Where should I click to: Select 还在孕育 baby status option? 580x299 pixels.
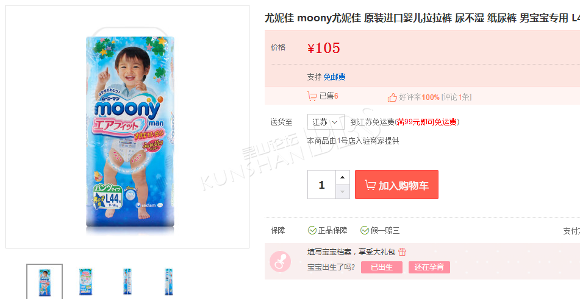pos(429,267)
